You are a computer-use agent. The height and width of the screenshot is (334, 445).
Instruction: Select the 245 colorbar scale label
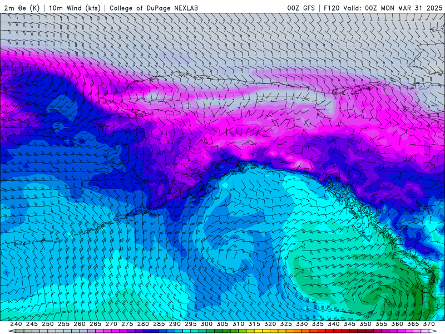[32, 324]
